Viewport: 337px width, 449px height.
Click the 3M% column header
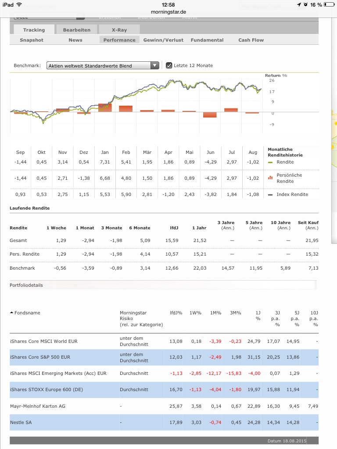(236, 313)
